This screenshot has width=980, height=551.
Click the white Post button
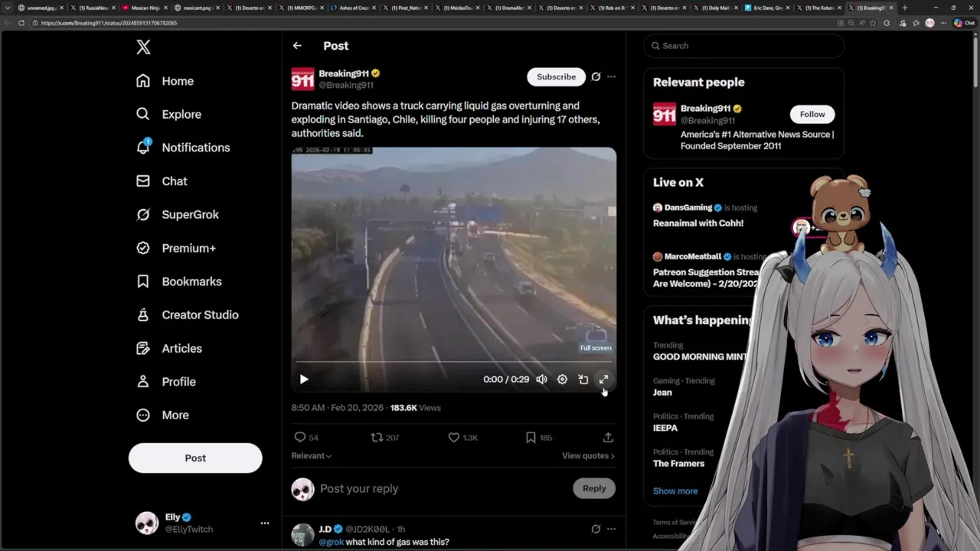pos(195,458)
